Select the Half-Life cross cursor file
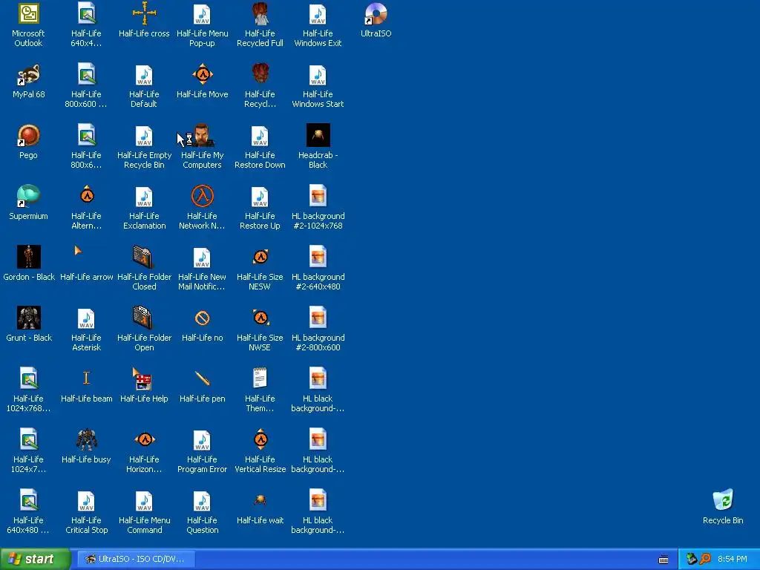This screenshot has height=570, width=760. 144,20
